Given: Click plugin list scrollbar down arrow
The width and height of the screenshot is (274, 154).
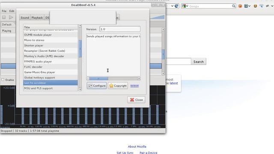Looking at the screenshot, I should click(80, 89).
